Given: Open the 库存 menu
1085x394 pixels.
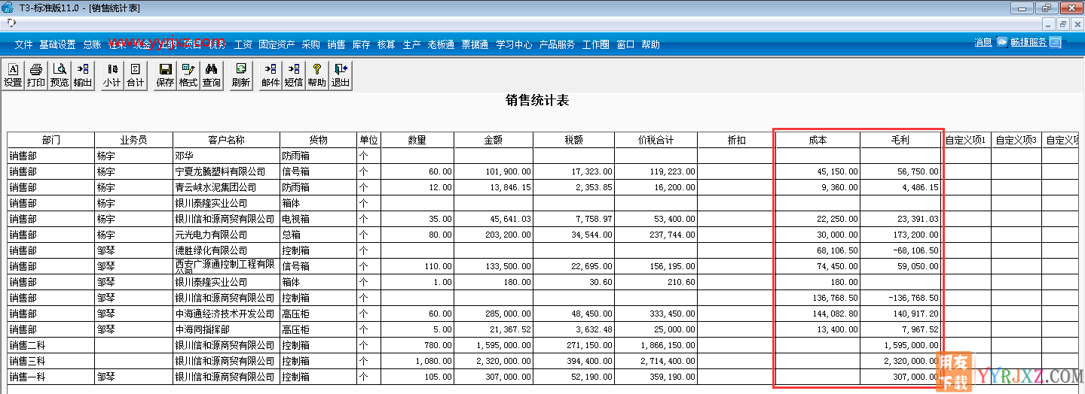Looking at the screenshot, I should pos(361,44).
